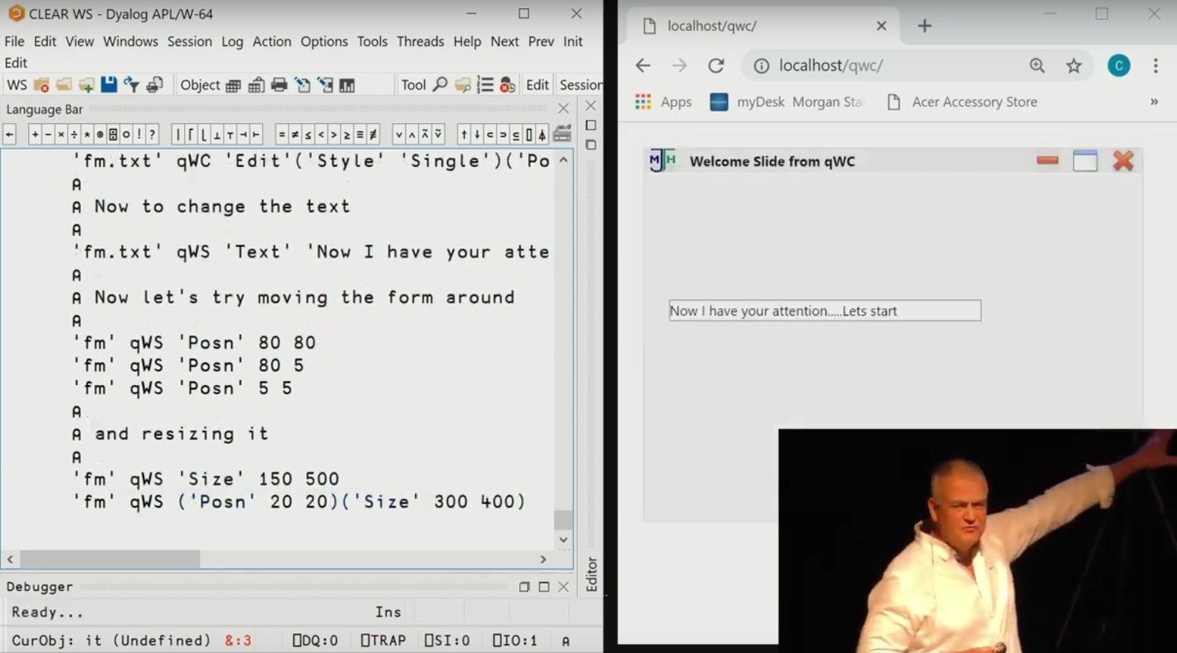Insert the question mark glyph from Language Bar
The width and height of the screenshot is (1177, 653).
152,134
